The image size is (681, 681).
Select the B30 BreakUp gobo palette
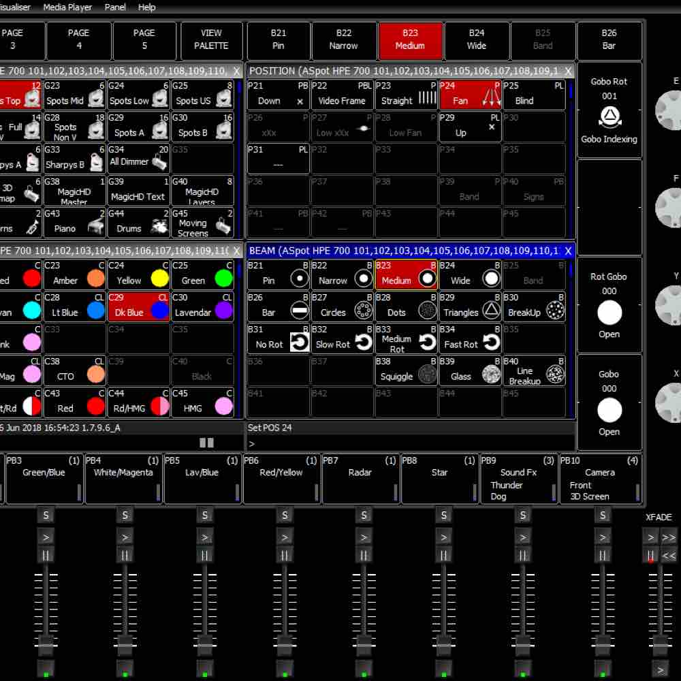point(534,306)
